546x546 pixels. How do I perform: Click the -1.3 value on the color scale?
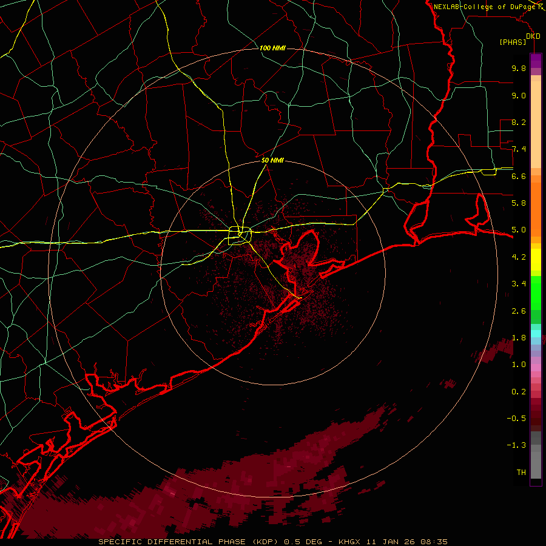516,445
